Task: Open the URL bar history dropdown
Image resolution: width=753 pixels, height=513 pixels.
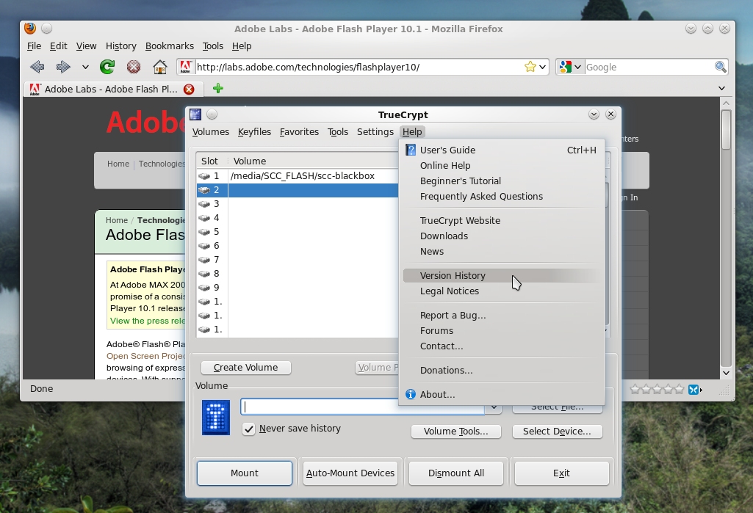Action: point(543,68)
